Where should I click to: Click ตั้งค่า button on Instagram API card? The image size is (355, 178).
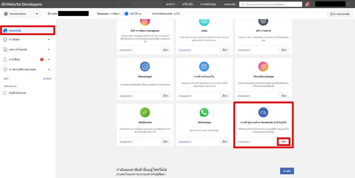166,50
